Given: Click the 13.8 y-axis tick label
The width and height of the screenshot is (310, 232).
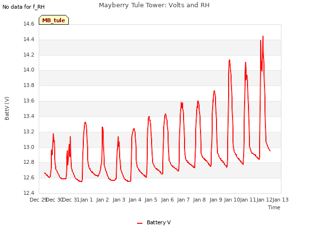Looking at the screenshot, I should click(29, 85).
